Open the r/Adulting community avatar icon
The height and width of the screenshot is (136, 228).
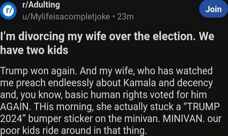pos(9,11)
